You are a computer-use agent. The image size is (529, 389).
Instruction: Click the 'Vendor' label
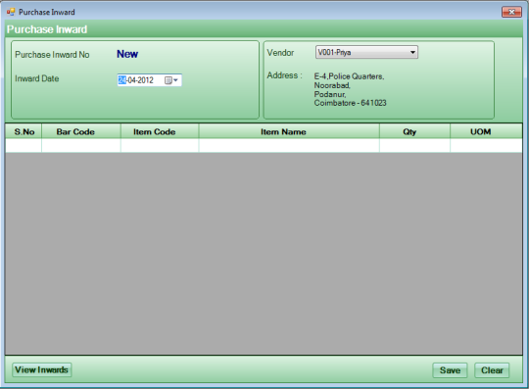[x=280, y=53]
